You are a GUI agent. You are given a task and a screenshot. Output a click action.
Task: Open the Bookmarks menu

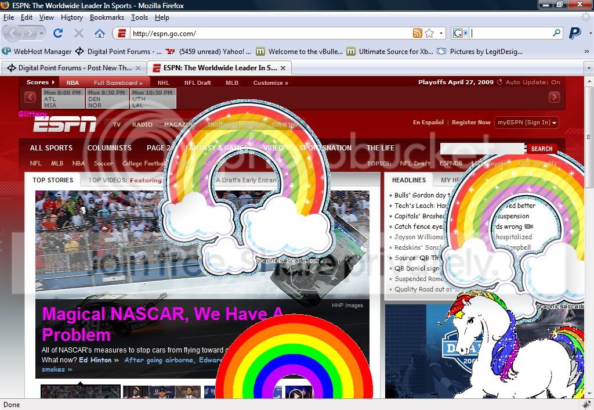[107, 17]
